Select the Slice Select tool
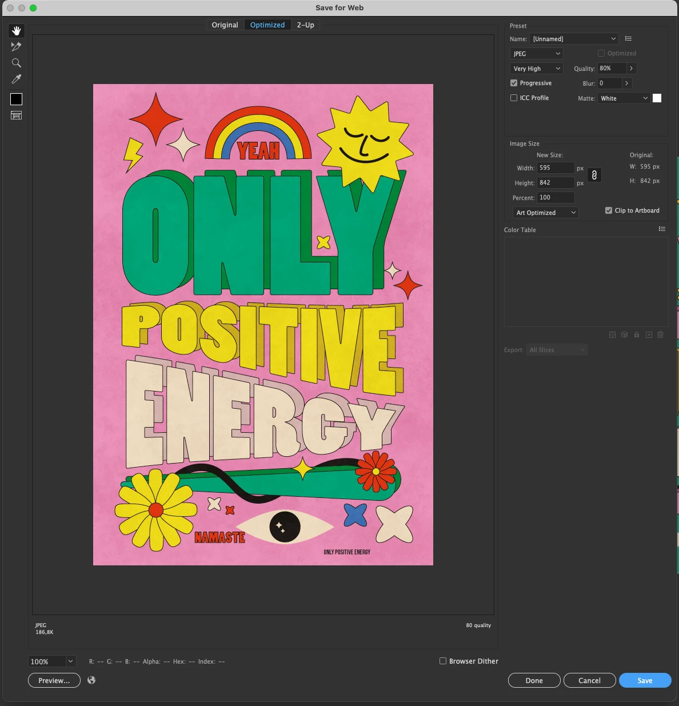679x706 pixels. [x=17, y=47]
